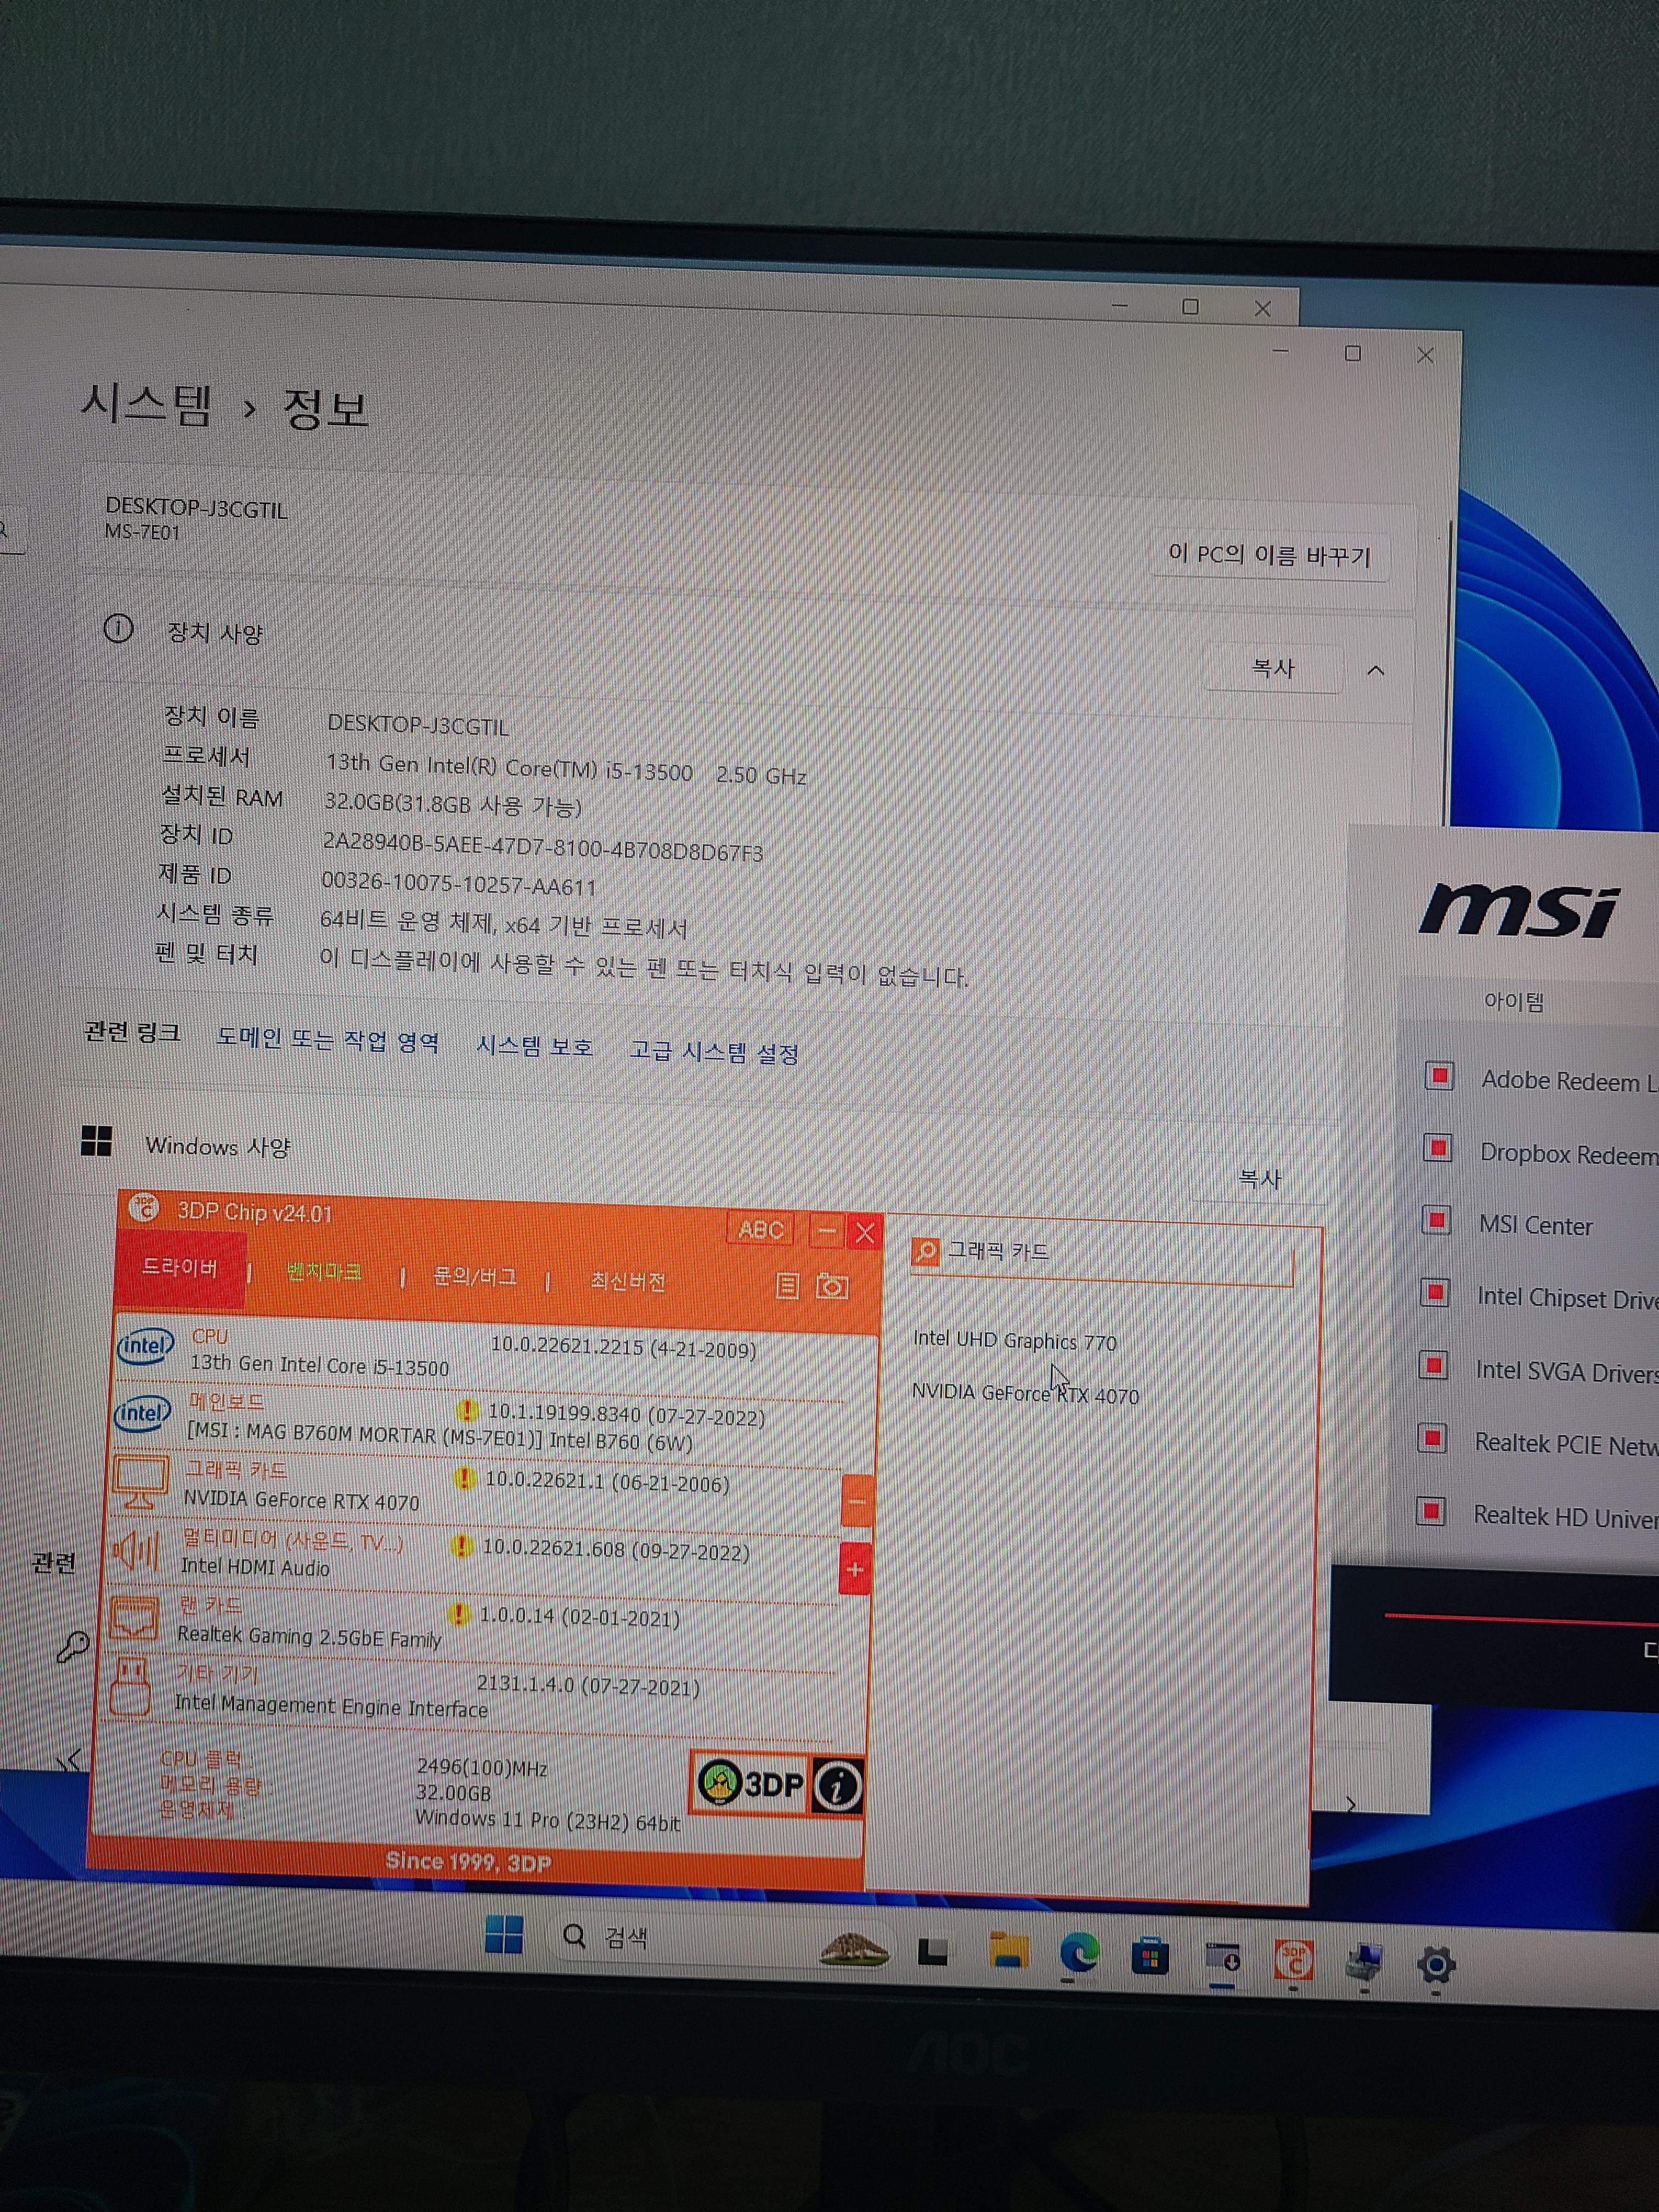
Task: Open the 도메인 또는 작업 영역 link
Action: click(x=328, y=1039)
